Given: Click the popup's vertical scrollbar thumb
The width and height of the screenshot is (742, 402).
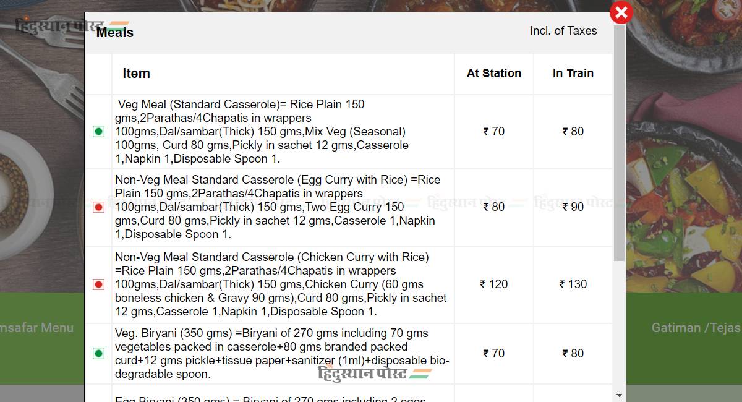Looking at the screenshot, I should coord(619,142).
